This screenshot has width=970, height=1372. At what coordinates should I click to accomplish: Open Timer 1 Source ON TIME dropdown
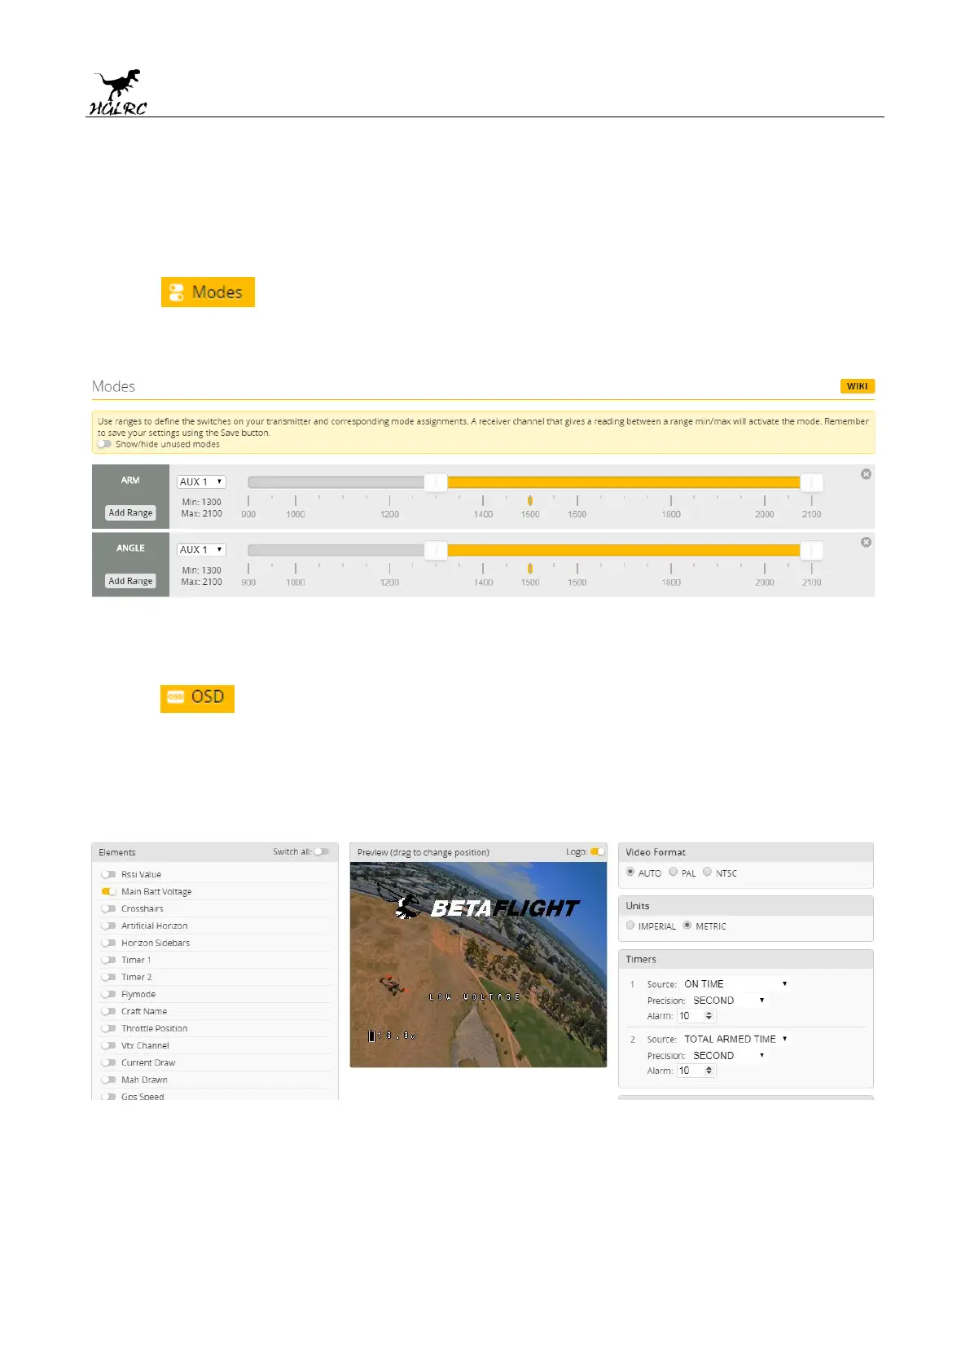pos(735,984)
